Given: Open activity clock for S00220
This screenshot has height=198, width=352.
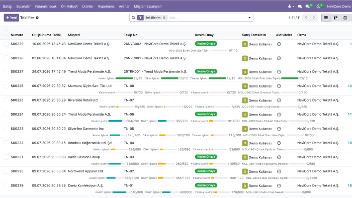Looking at the screenshot, I should pyautogui.click(x=279, y=171).
